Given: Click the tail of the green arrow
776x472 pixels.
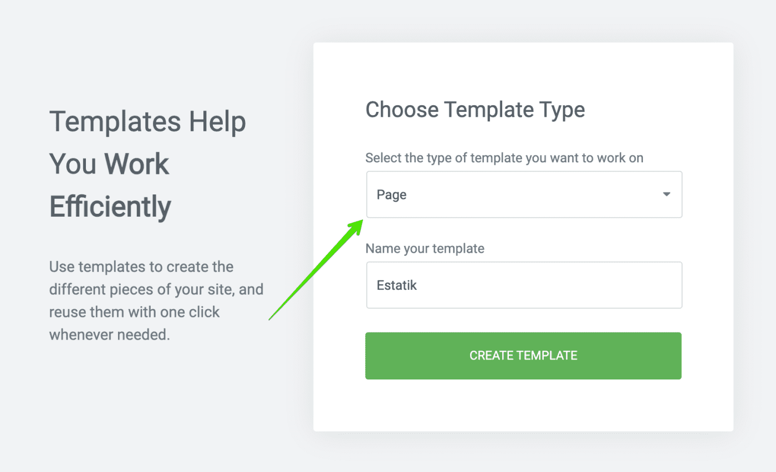Looking at the screenshot, I should (270, 319).
